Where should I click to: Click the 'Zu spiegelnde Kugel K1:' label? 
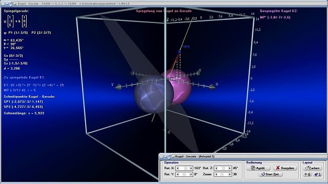[25, 77]
